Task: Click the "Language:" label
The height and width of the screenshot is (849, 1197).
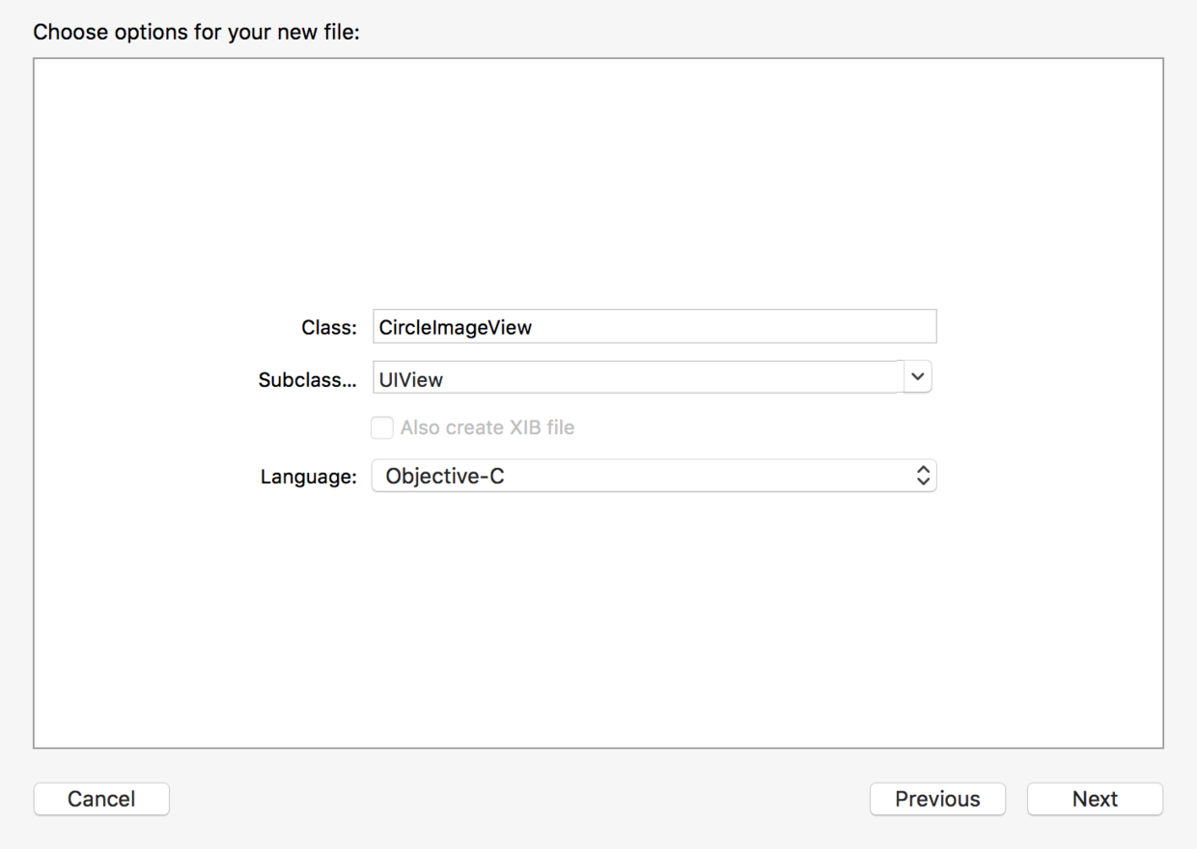Action: [308, 477]
